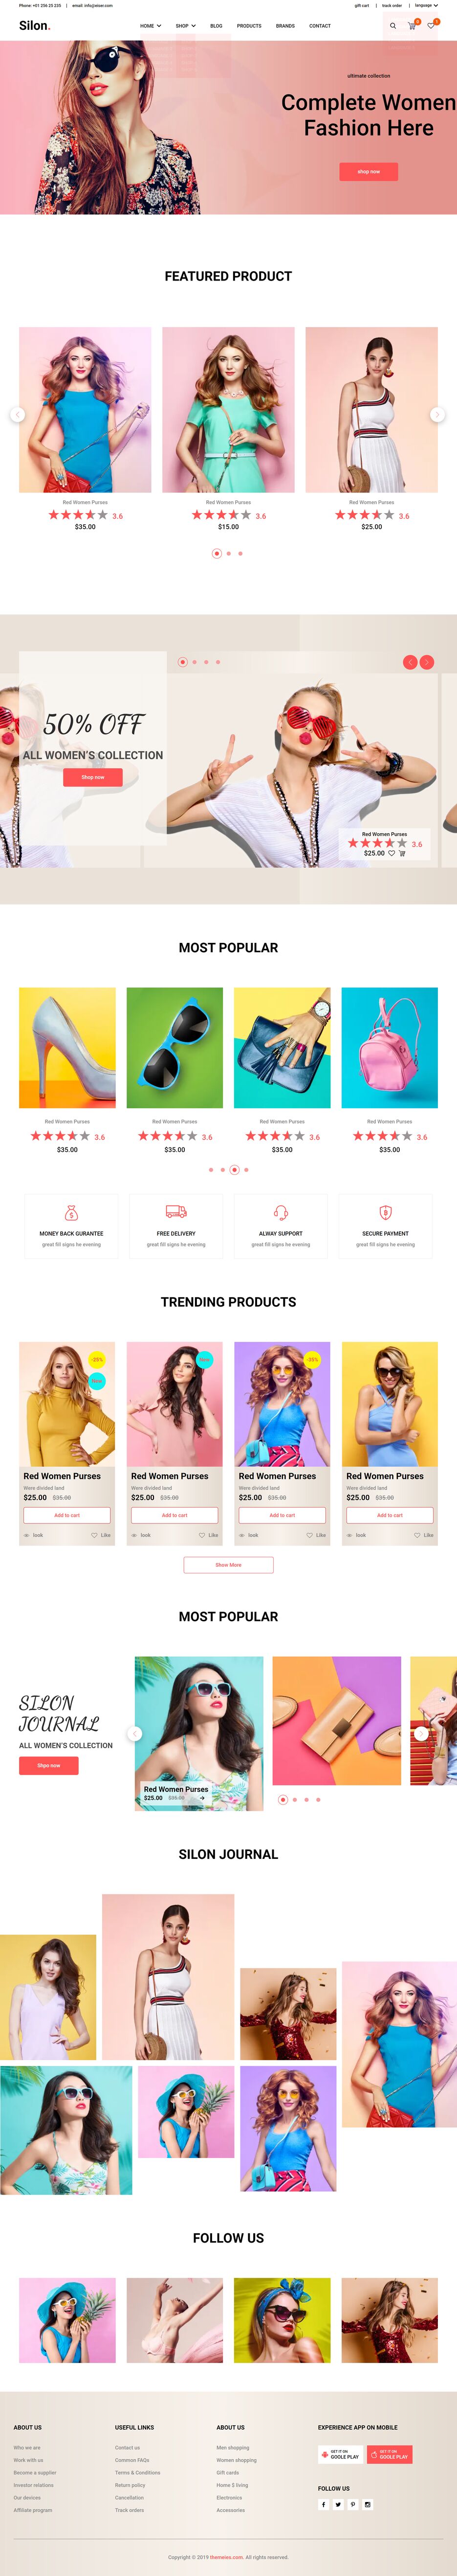Open the search icon in header
The height and width of the screenshot is (2576, 457).
point(393,26)
